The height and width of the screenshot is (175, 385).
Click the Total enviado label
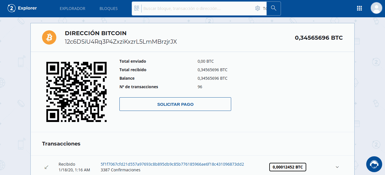tap(133, 61)
